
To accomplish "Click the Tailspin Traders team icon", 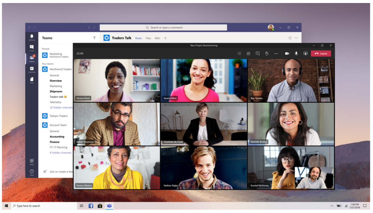I will click(x=45, y=116).
